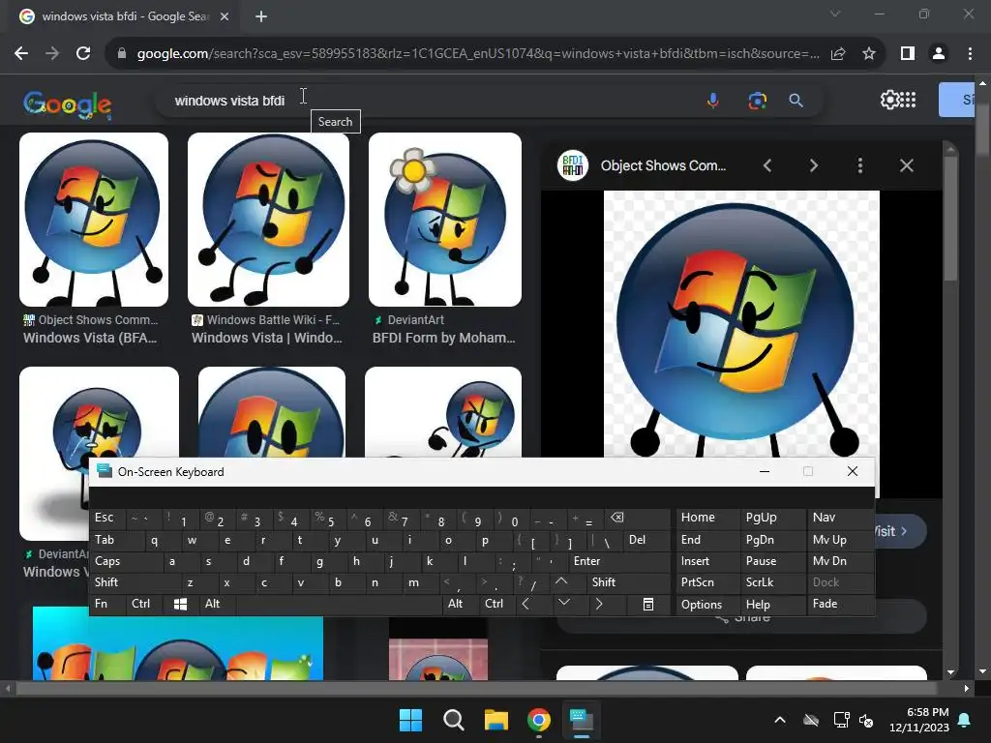Go to the Google logo homepage
Screen dimensions: 991x743
[x=68, y=104]
